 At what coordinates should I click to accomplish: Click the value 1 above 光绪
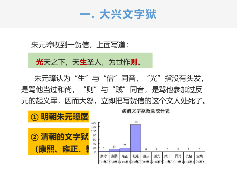pos(188,149)
